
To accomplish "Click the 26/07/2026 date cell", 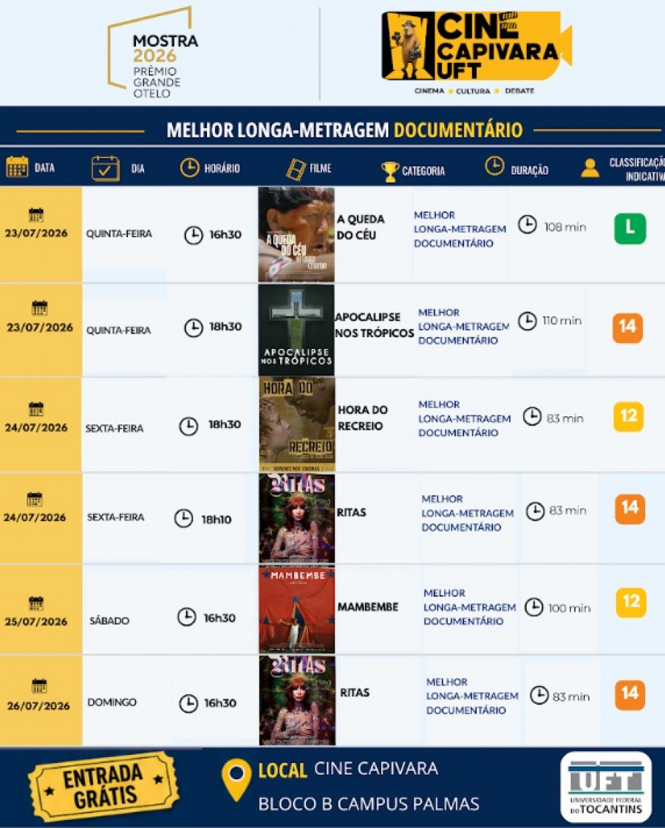I will coord(41,700).
